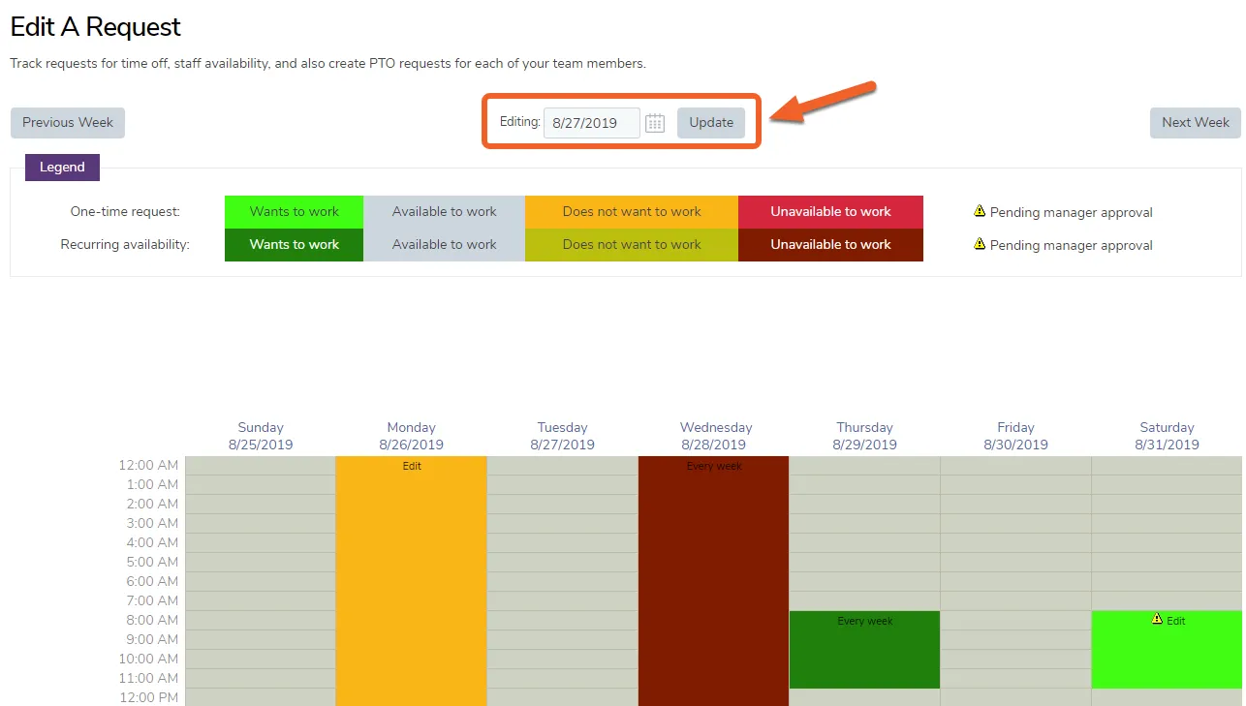Screen dimensions: 1246x706
Task: Click the warning icon on the Saturday block
Action: (1157, 619)
